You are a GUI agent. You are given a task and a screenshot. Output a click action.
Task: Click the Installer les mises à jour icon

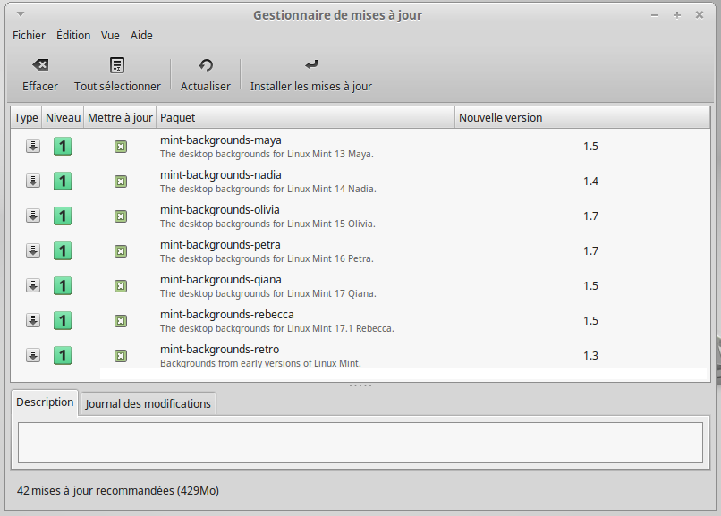311,64
